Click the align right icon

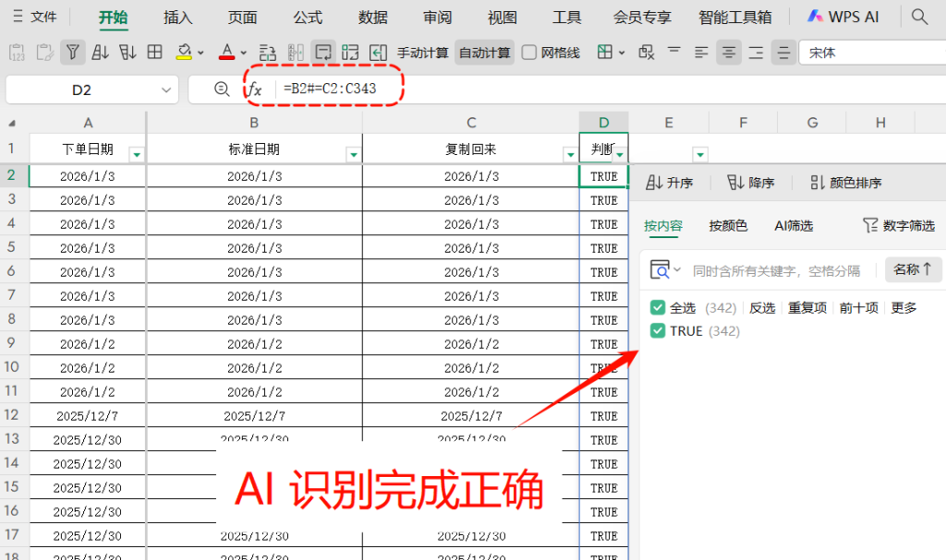tap(756, 53)
